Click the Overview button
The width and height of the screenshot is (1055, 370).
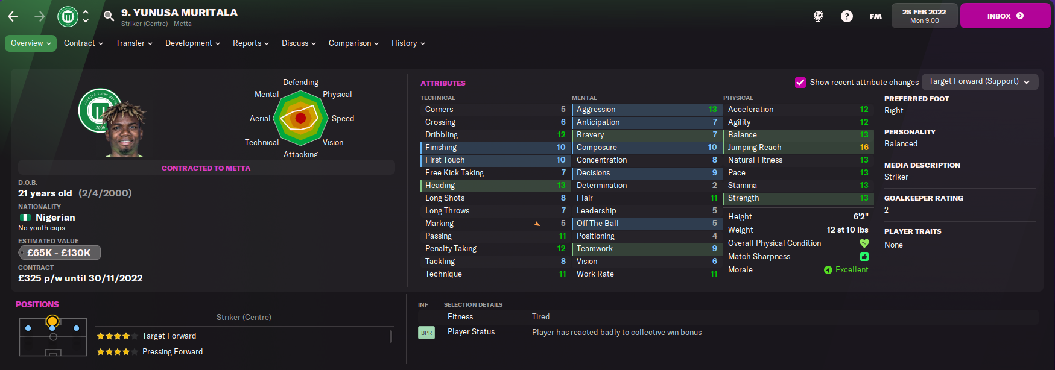[31, 43]
